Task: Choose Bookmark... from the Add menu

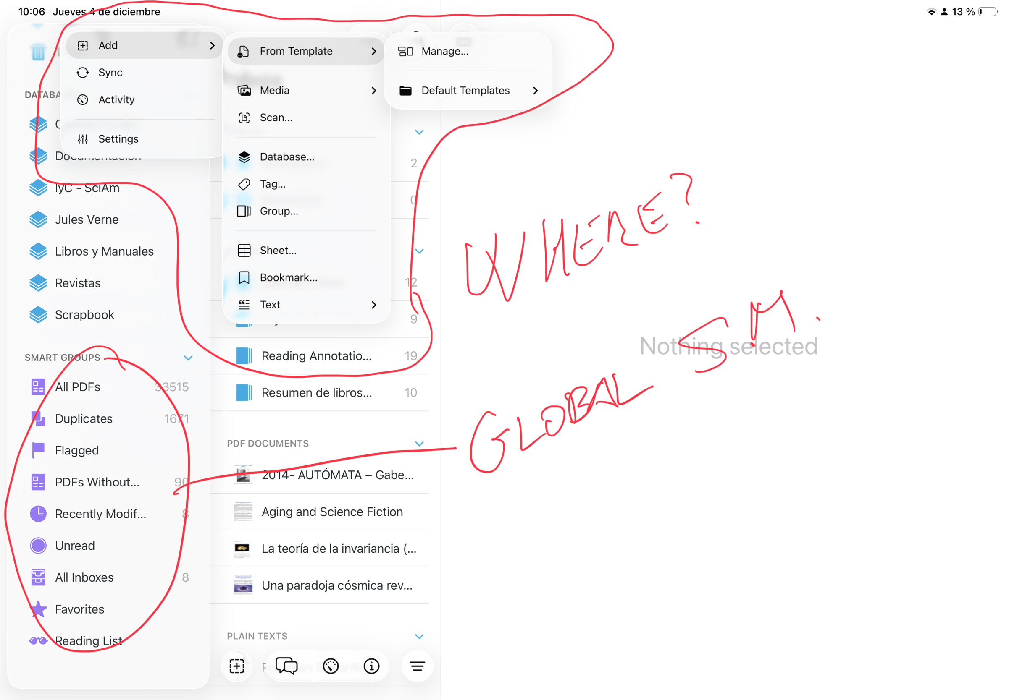Action: click(x=288, y=278)
